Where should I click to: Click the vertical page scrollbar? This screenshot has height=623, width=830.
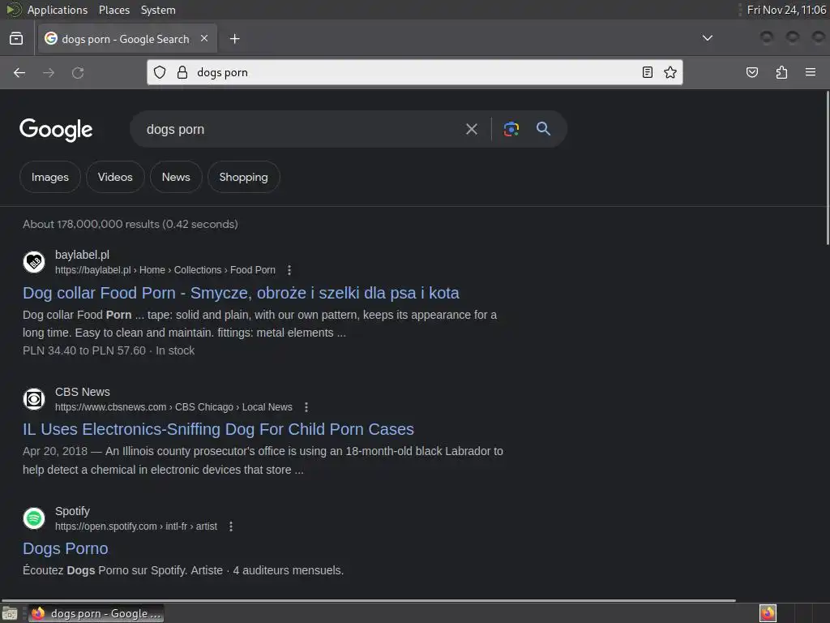tap(828, 169)
